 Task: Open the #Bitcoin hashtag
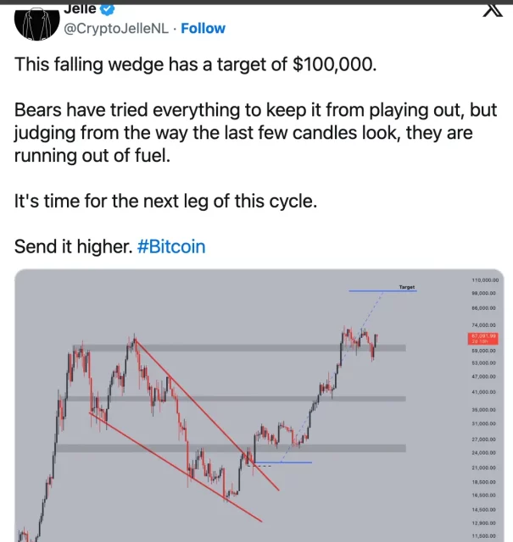(x=171, y=246)
